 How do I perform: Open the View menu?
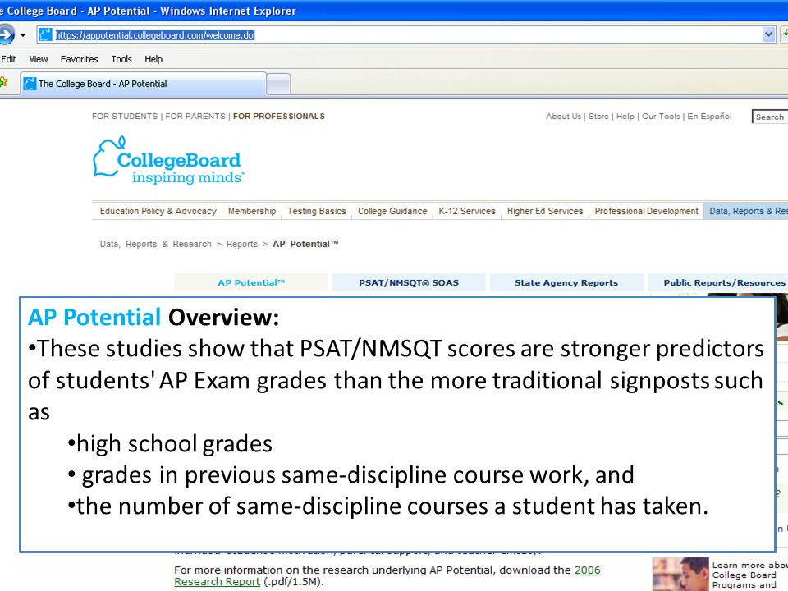[x=39, y=59]
